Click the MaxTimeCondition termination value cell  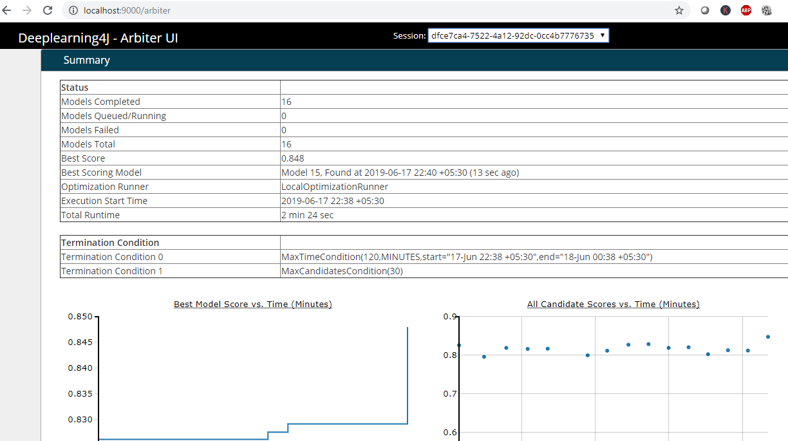[x=467, y=257]
